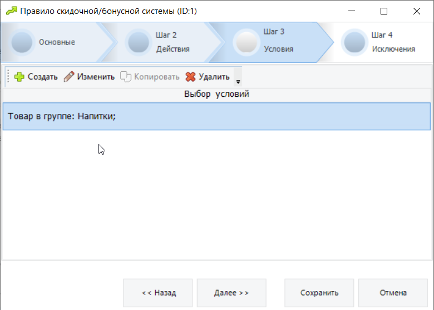The width and height of the screenshot is (434, 310).
Task: Close the rule dialog window
Action: 417,11
